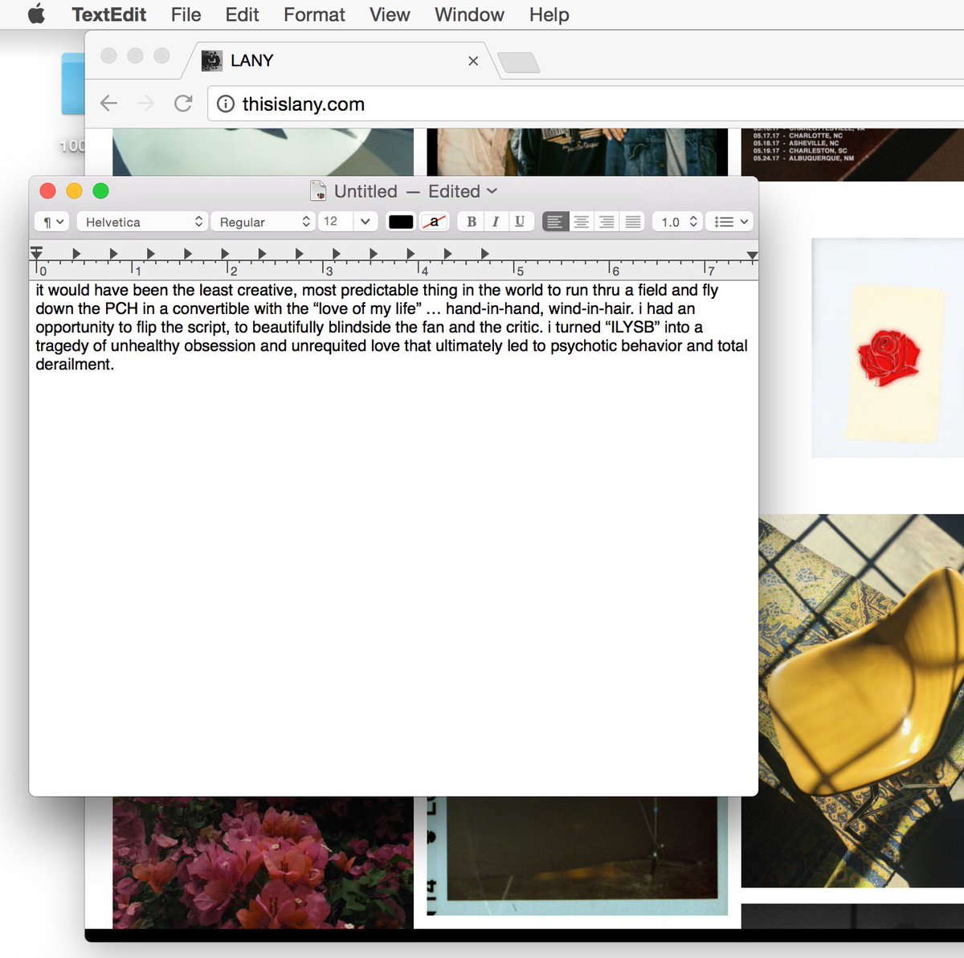Click the word "derailment." in document
The height and width of the screenshot is (958, 964).
coord(75,365)
